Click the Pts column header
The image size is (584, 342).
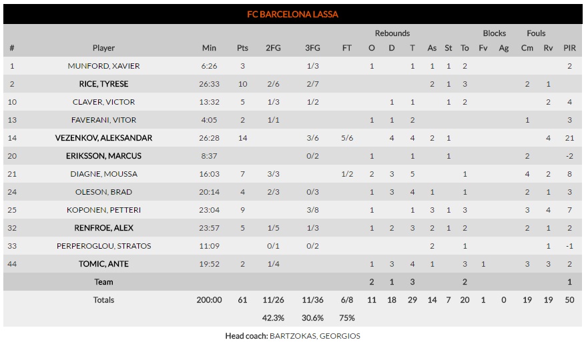tap(242, 48)
